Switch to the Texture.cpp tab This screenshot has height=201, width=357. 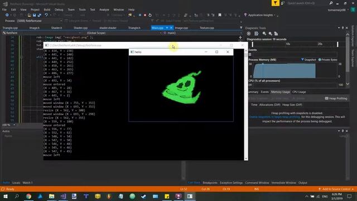point(207,28)
